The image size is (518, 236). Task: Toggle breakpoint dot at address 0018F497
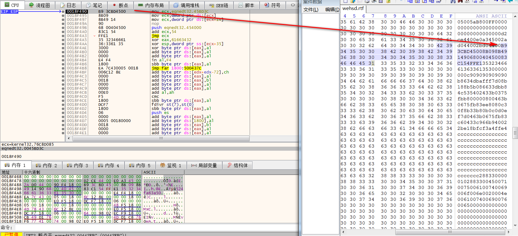pyautogui.click(x=63, y=20)
